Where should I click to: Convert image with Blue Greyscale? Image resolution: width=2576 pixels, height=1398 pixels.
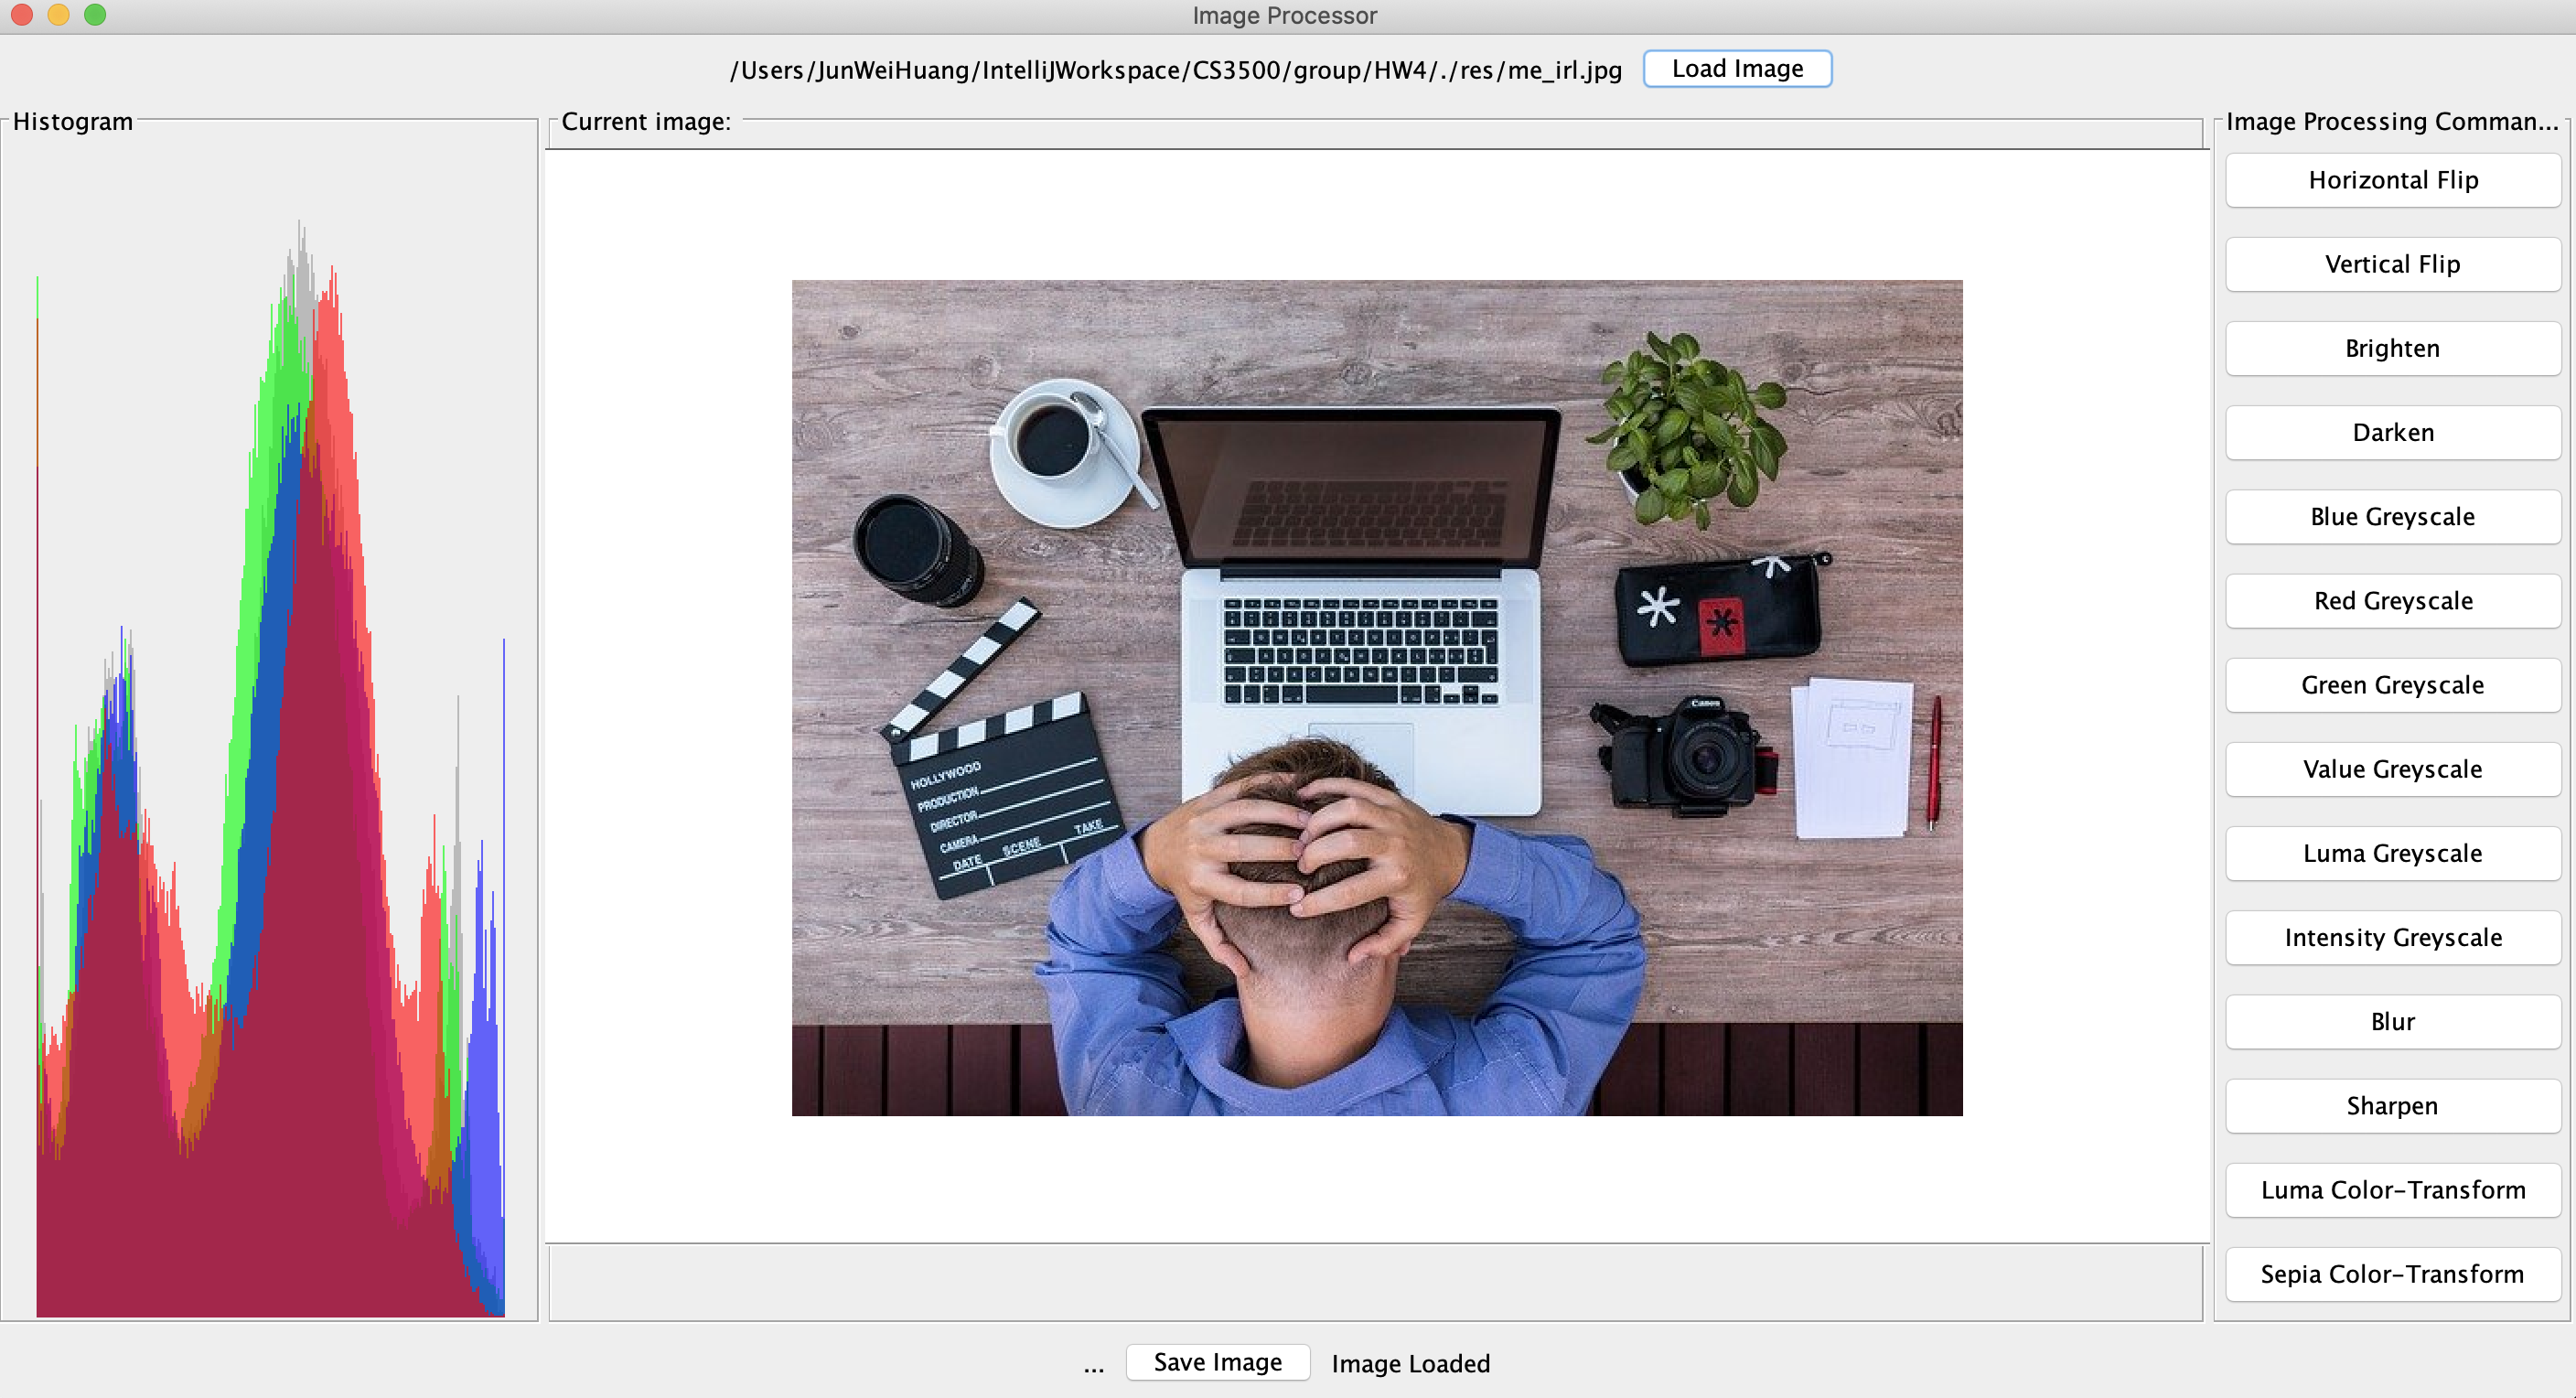(2392, 517)
